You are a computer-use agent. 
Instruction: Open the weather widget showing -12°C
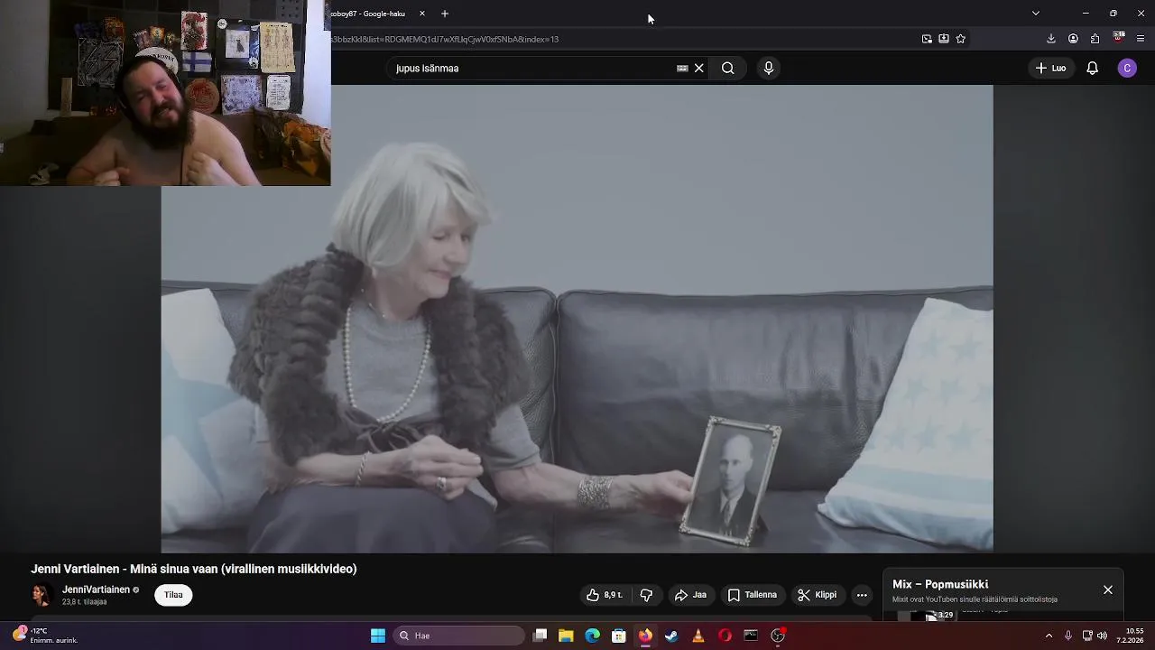(46, 636)
